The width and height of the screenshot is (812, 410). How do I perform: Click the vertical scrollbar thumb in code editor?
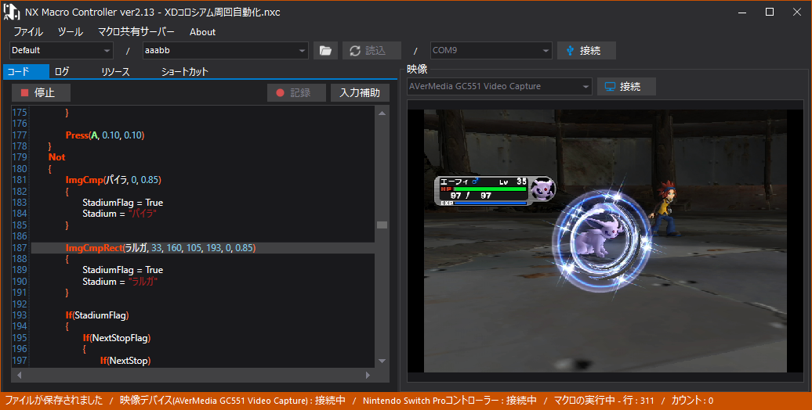click(x=382, y=225)
